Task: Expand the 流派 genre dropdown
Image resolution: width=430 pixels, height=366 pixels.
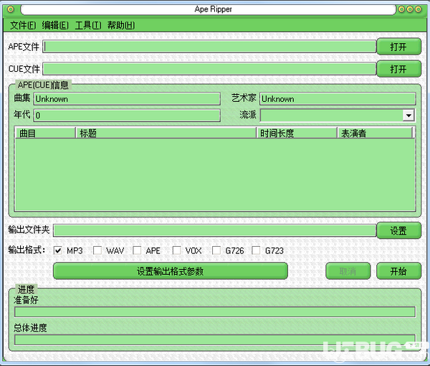Action: (x=408, y=116)
